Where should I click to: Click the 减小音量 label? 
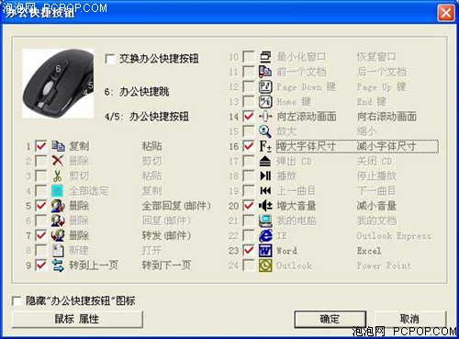(376, 206)
